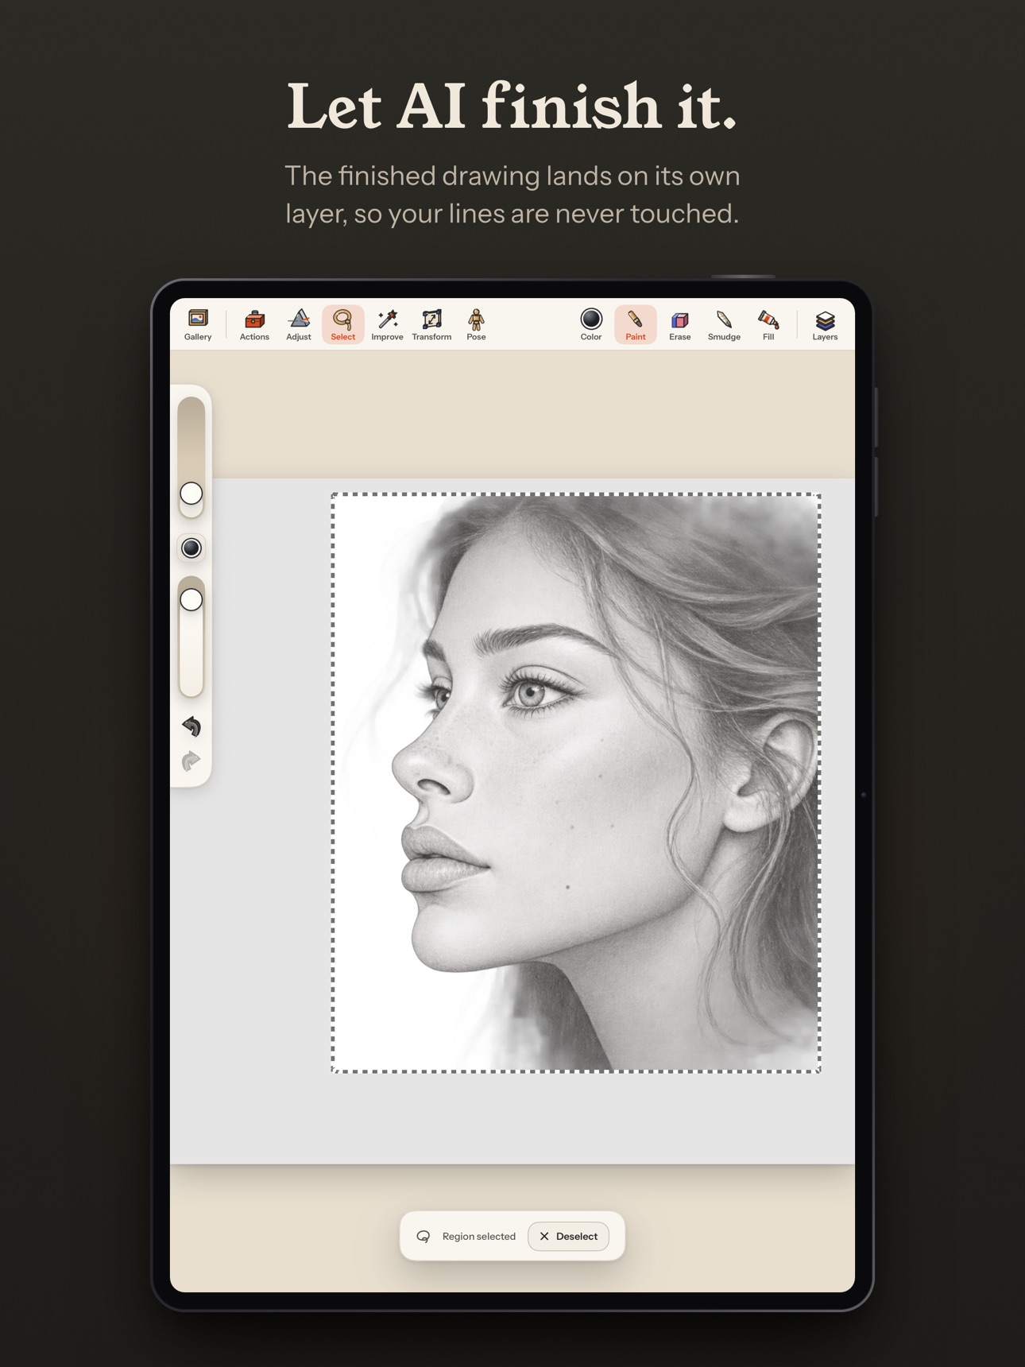
Task: Activate the Transform tool
Action: [431, 325]
